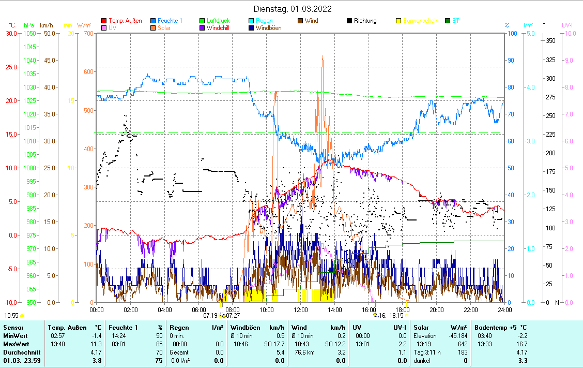Click the Sensor column header in table
The image size is (583, 368).
click(x=13, y=328)
